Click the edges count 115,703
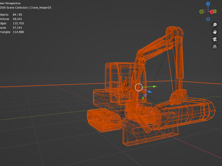 18,24
